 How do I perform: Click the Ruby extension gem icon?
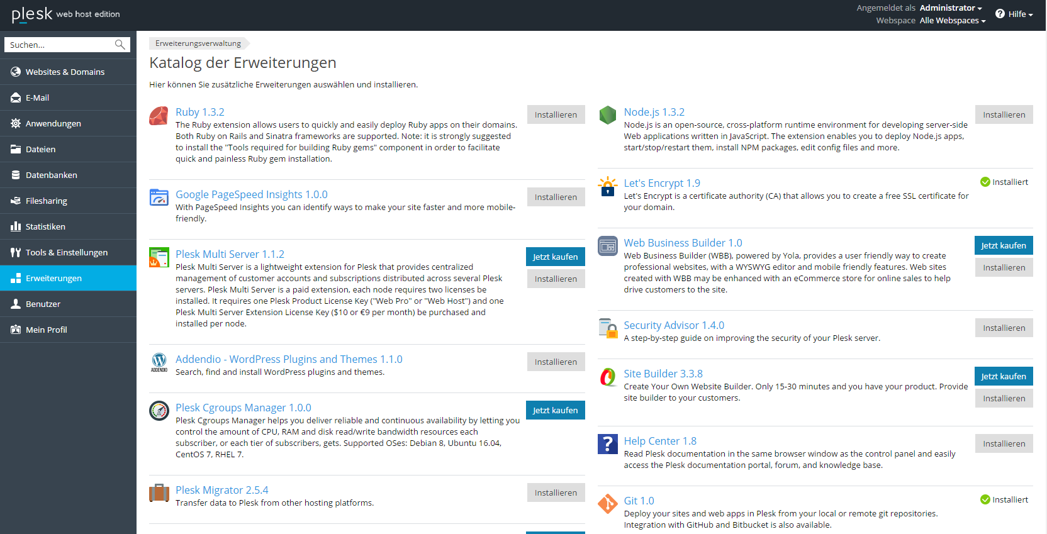[159, 116]
